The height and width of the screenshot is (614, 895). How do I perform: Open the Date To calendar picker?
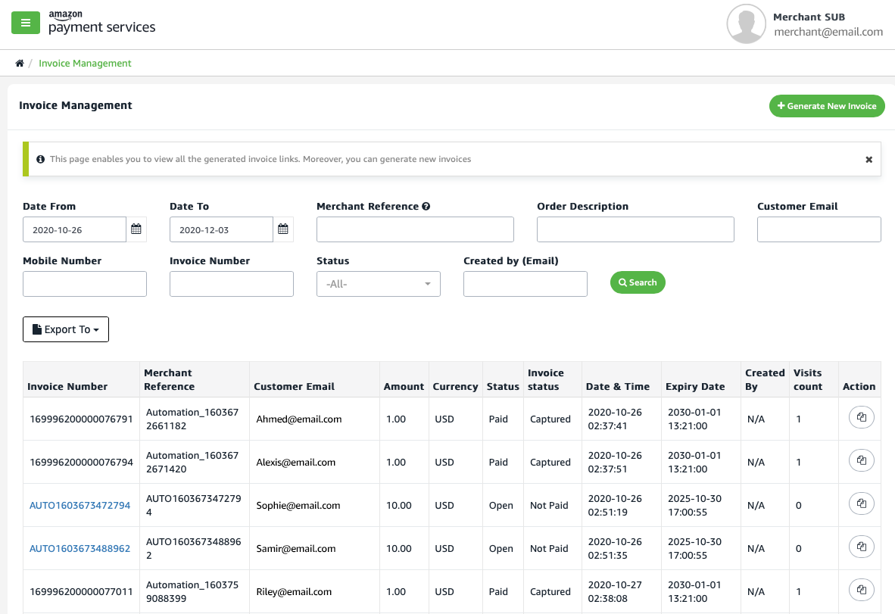tap(282, 229)
